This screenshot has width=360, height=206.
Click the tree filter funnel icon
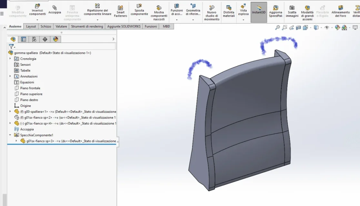point(11,47)
